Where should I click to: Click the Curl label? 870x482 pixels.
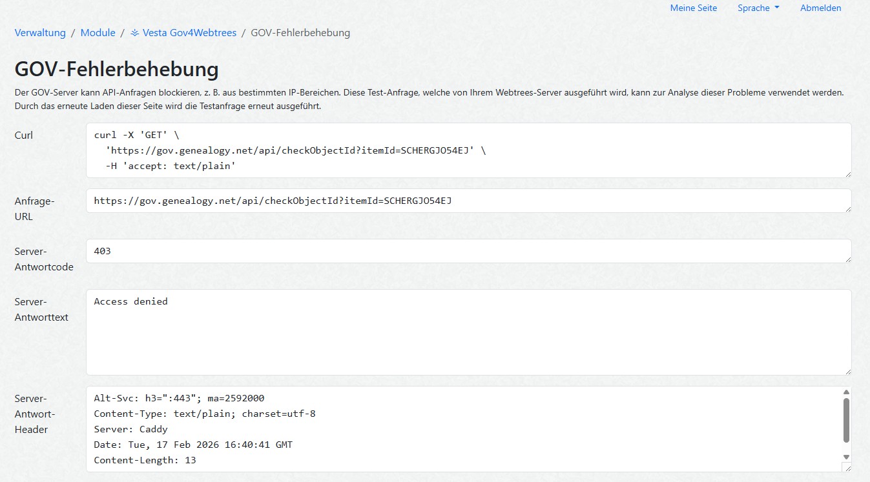point(24,135)
